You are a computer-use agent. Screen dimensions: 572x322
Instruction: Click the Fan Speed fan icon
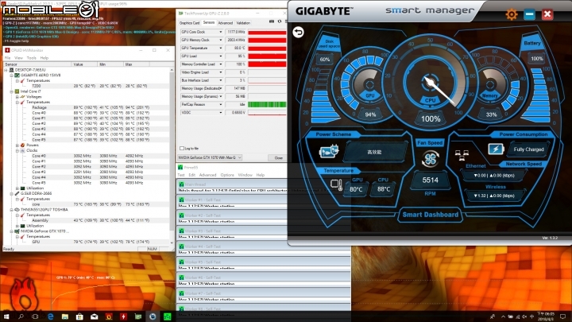click(x=430, y=159)
